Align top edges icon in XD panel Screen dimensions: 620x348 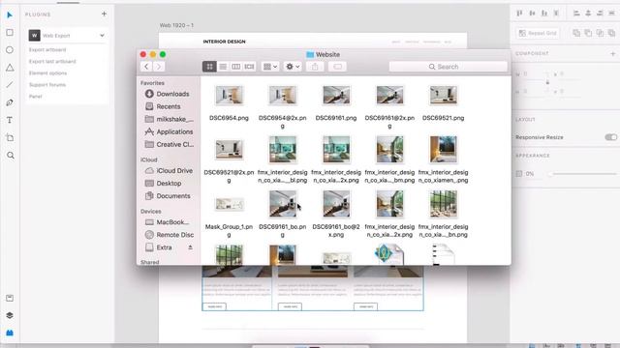(x=519, y=13)
